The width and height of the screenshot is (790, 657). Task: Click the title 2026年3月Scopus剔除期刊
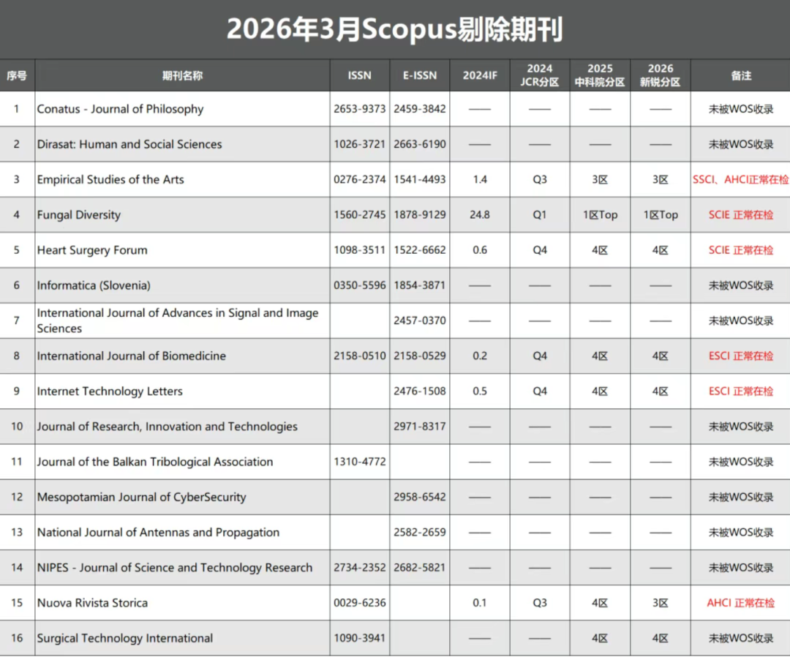coord(394,30)
